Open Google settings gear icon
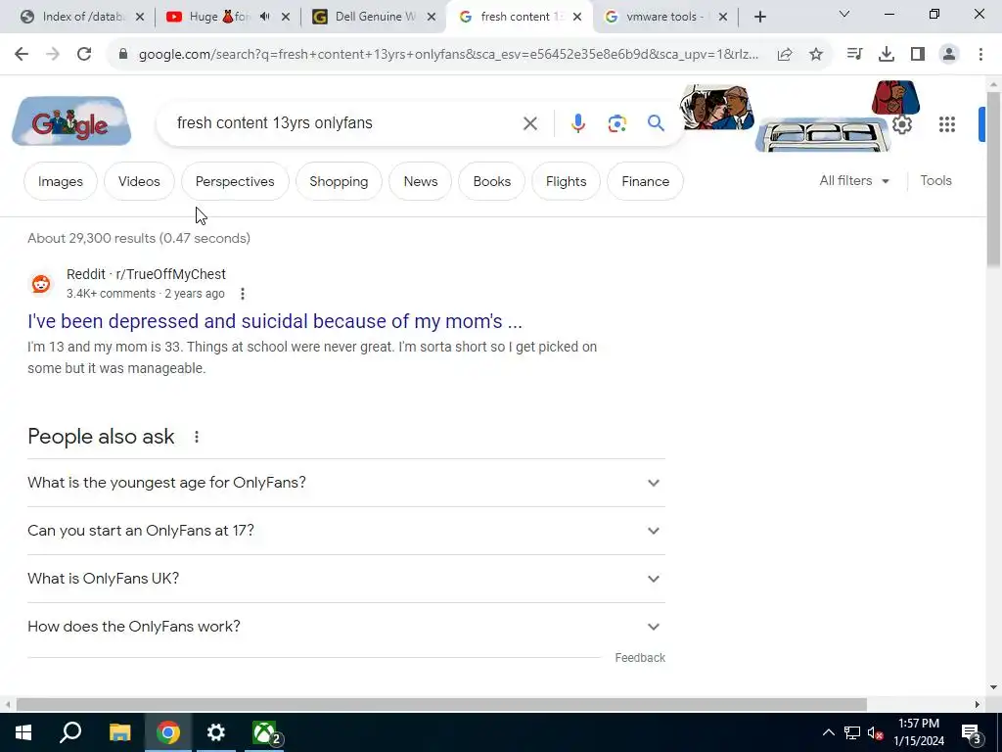This screenshot has height=752, width=1002. tap(901, 124)
